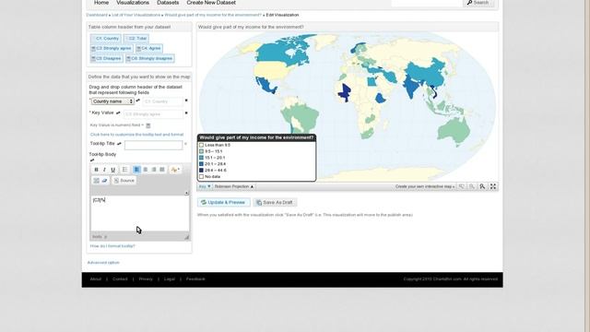Click the dark magnifier icon on map bar

point(482,186)
